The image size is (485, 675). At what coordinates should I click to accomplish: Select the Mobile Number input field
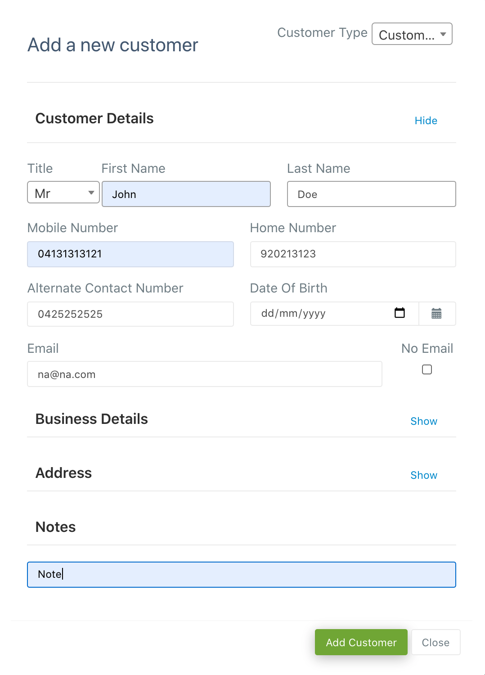click(x=130, y=254)
